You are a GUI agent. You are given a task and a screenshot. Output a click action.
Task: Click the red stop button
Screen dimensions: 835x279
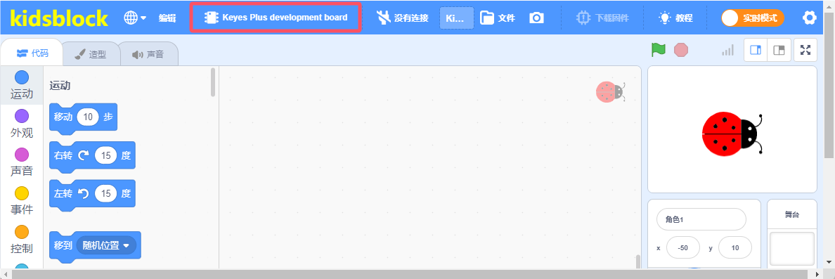coord(681,50)
